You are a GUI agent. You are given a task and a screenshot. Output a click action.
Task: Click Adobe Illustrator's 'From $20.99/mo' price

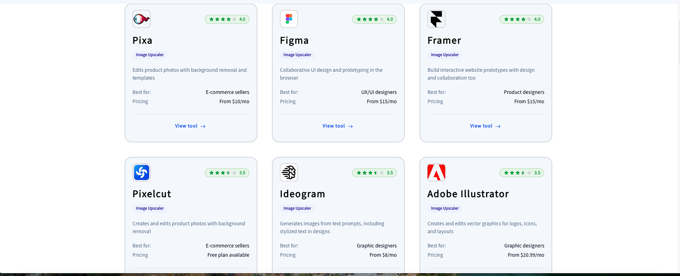tap(526, 255)
